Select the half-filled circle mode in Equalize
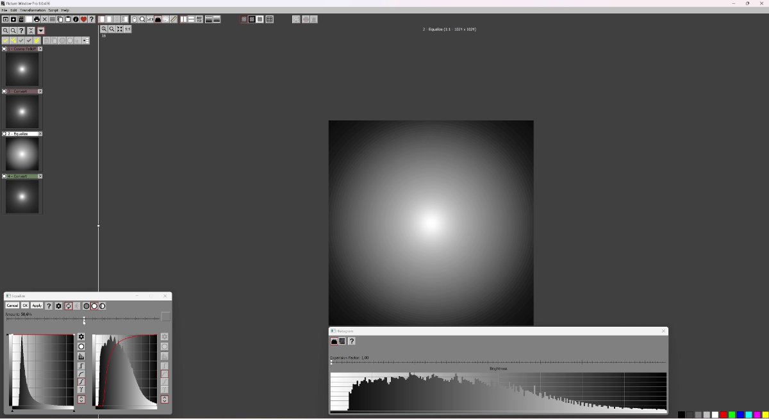769x419 pixels. (x=103, y=306)
